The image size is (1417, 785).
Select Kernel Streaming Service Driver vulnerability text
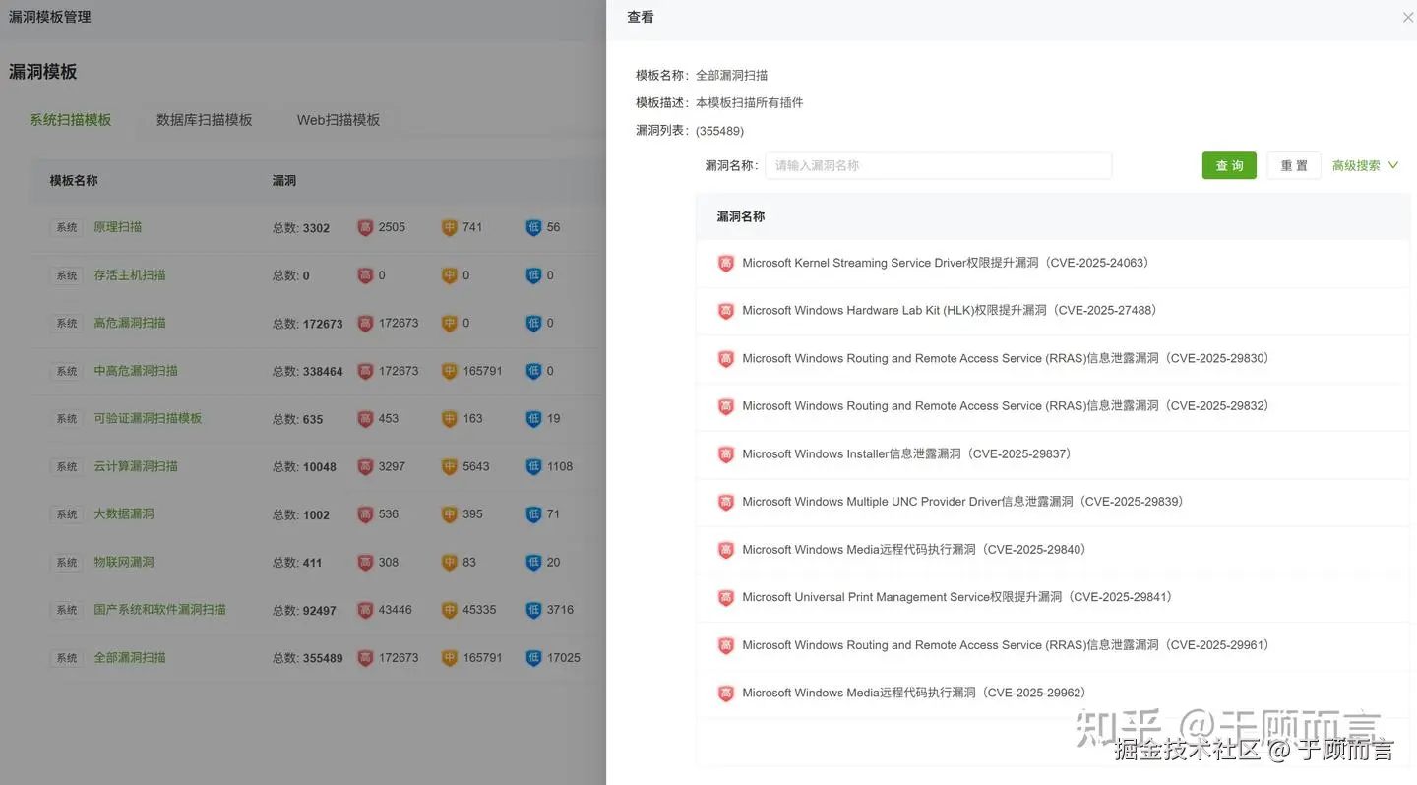pyautogui.click(x=946, y=264)
